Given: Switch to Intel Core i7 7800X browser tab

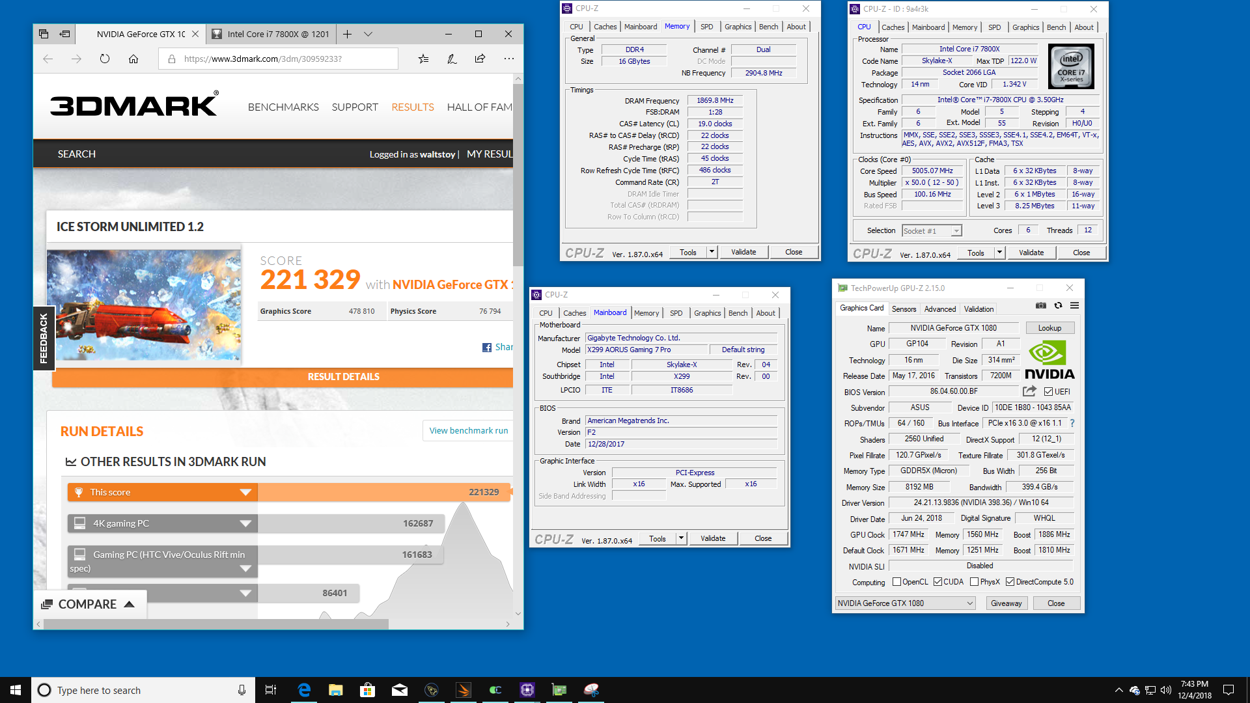Looking at the screenshot, I should [x=271, y=34].
